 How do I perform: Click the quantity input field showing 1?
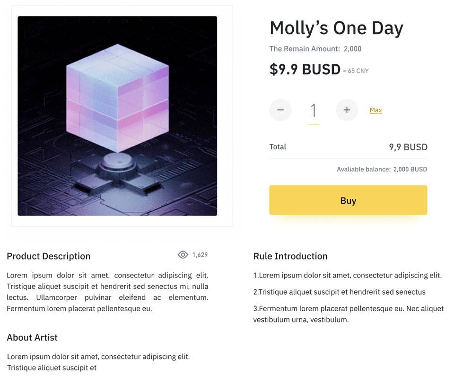(313, 111)
